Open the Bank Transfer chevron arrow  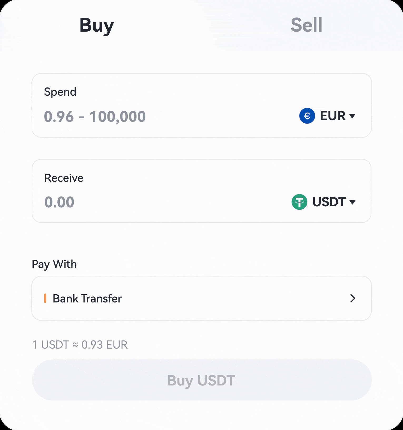point(353,298)
